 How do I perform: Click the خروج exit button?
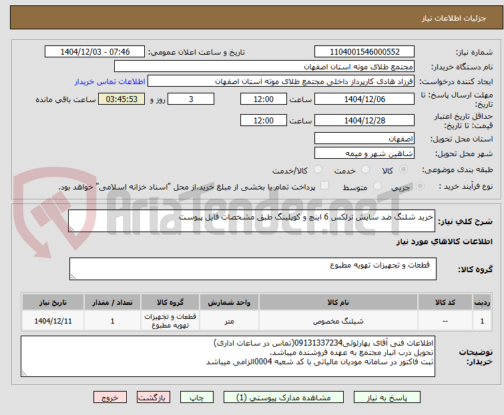(110, 398)
